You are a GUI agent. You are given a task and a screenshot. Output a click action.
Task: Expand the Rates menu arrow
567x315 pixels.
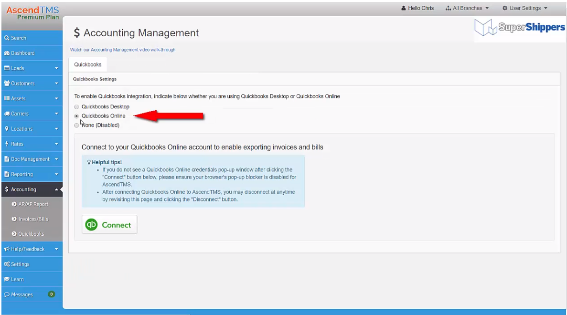click(56, 144)
